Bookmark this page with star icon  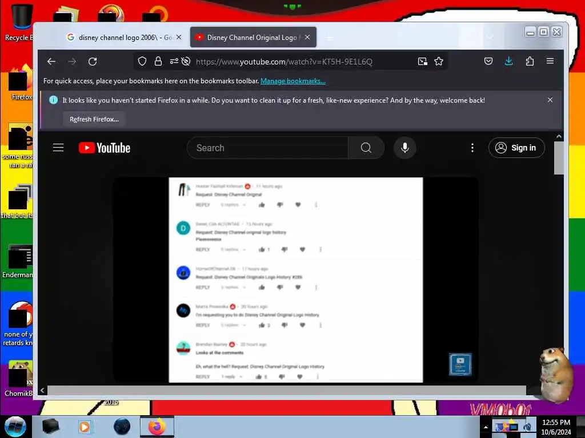(439, 62)
